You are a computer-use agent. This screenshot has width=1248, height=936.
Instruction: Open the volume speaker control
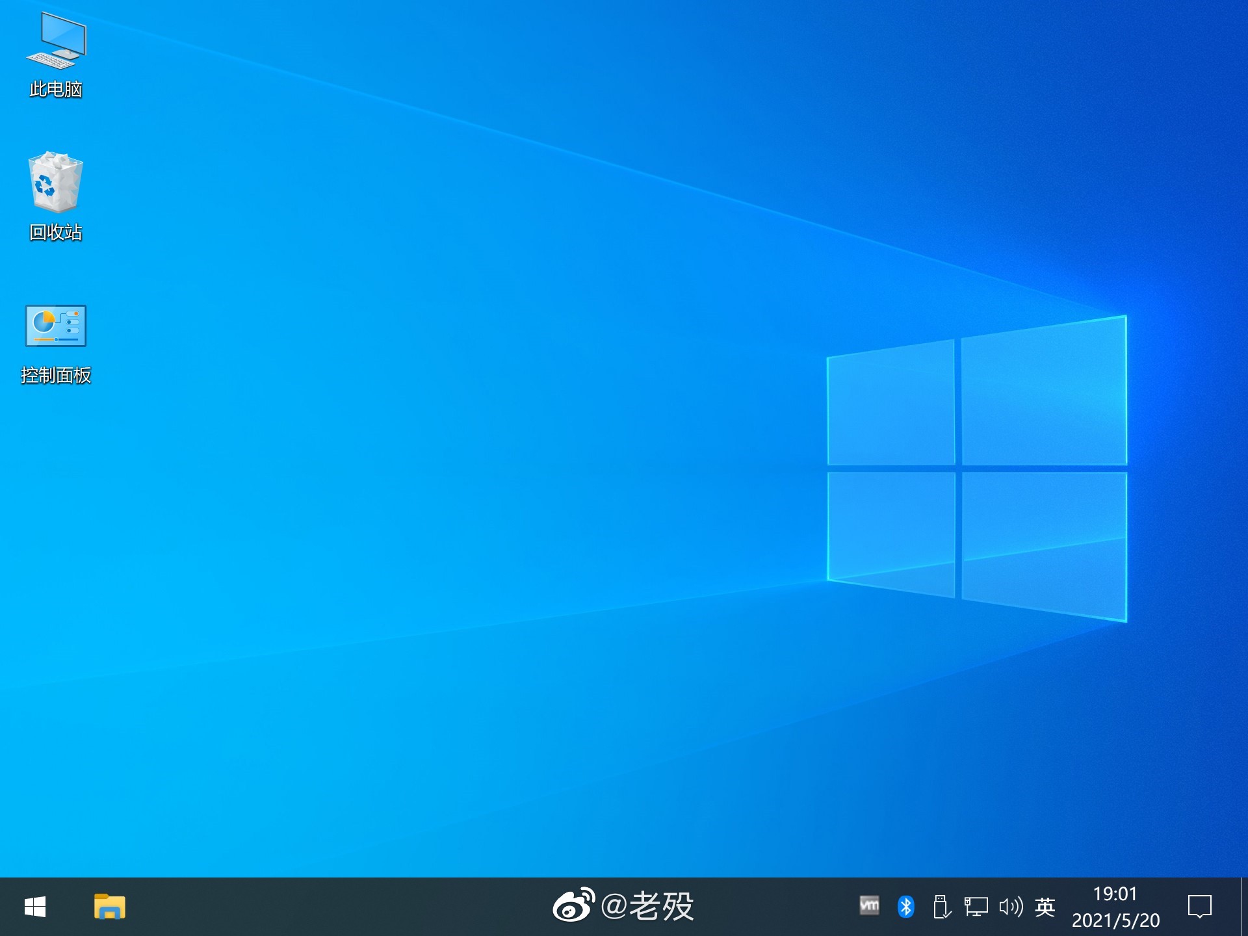(1010, 907)
